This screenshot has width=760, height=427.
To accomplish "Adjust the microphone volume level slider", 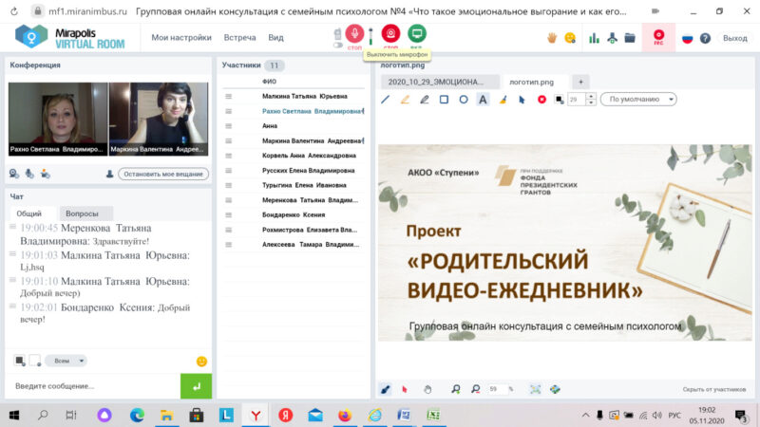I will click(370, 36).
